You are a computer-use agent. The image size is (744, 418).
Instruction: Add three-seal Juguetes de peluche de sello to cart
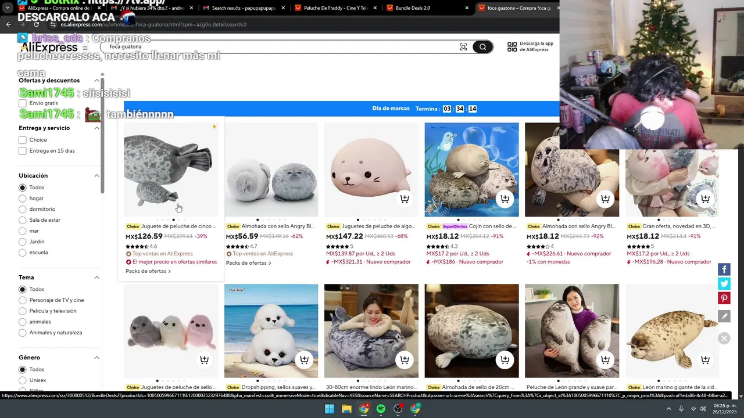point(204,360)
